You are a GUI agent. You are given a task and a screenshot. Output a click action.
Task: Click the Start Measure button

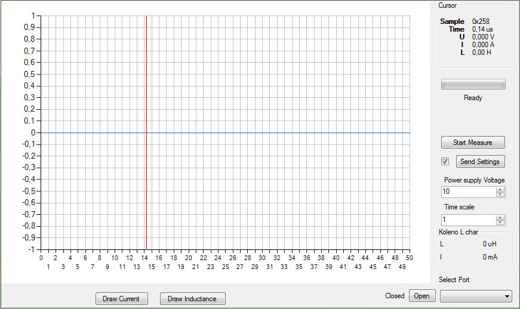(473, 143)
